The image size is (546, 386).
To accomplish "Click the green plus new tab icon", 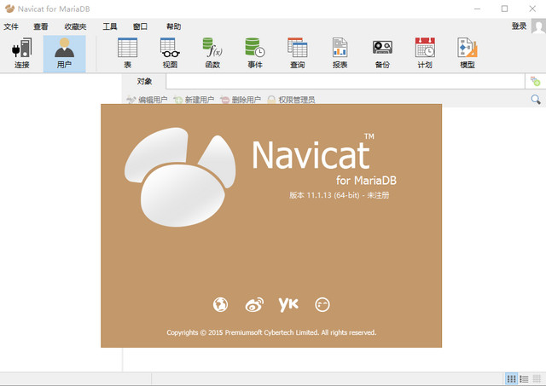I will [535, 81].
